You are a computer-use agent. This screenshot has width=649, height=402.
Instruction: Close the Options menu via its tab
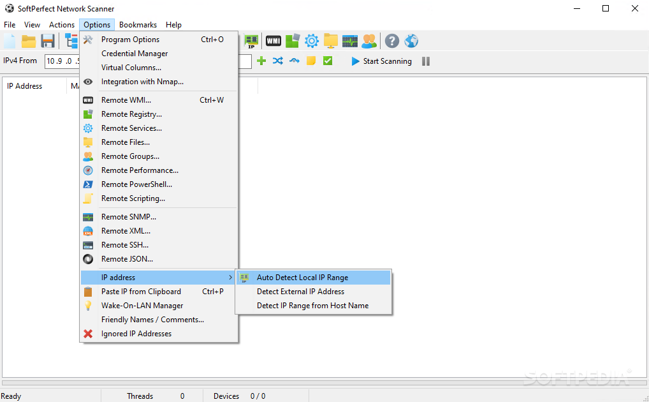click(x=97, y=25)
